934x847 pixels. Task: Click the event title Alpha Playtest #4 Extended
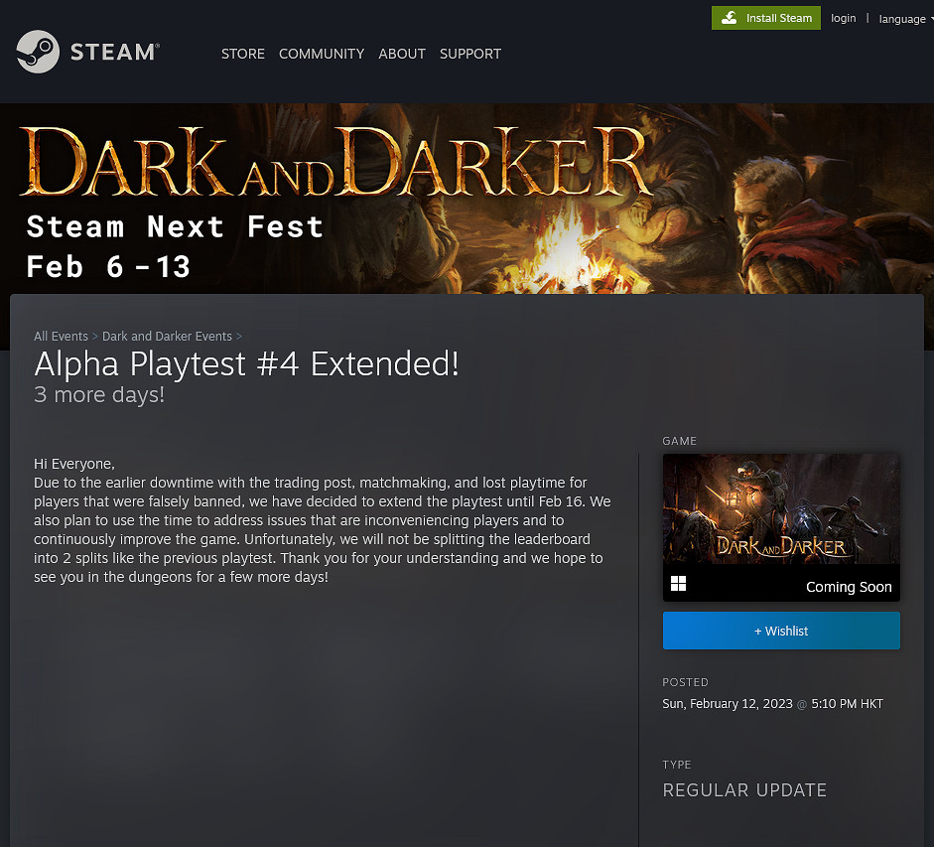(246, 363)
